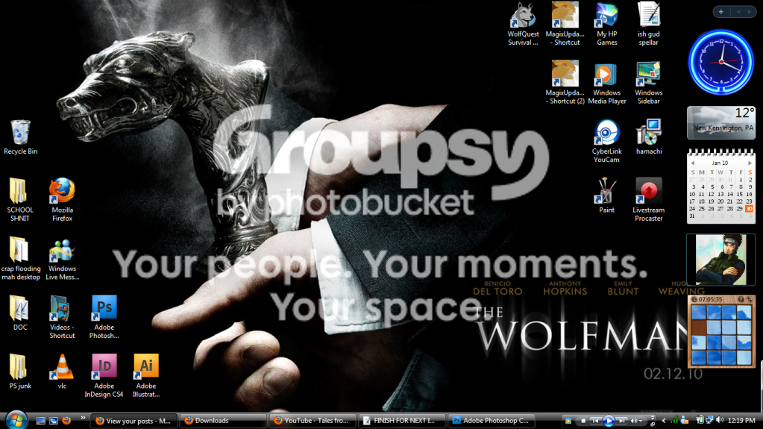
Task: Switch to 'YouTube - Tales fro...' taskbar window
Action: tap(313, 421)
